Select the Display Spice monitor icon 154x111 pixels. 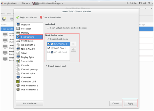18,57
